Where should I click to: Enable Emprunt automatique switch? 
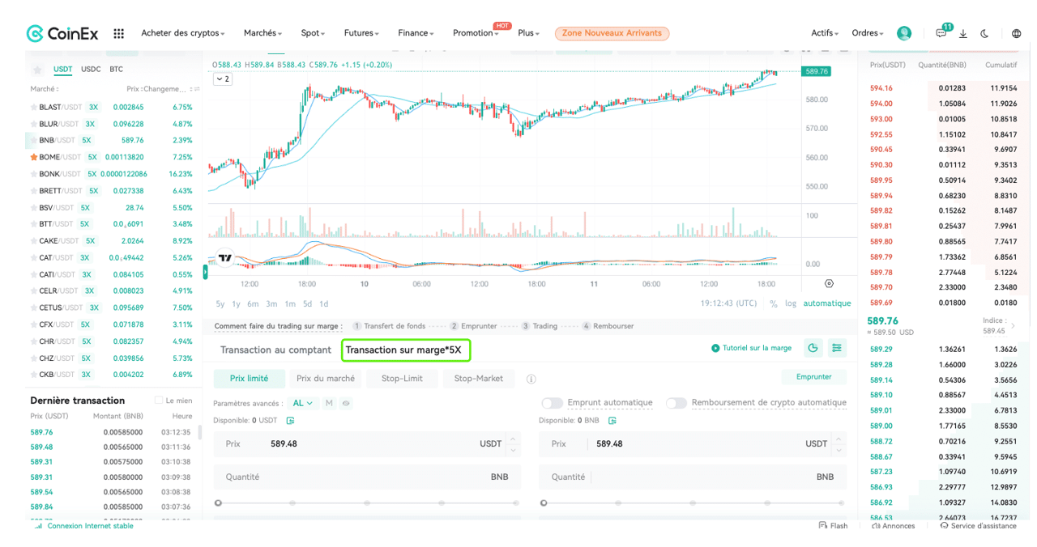click(553, 403)
